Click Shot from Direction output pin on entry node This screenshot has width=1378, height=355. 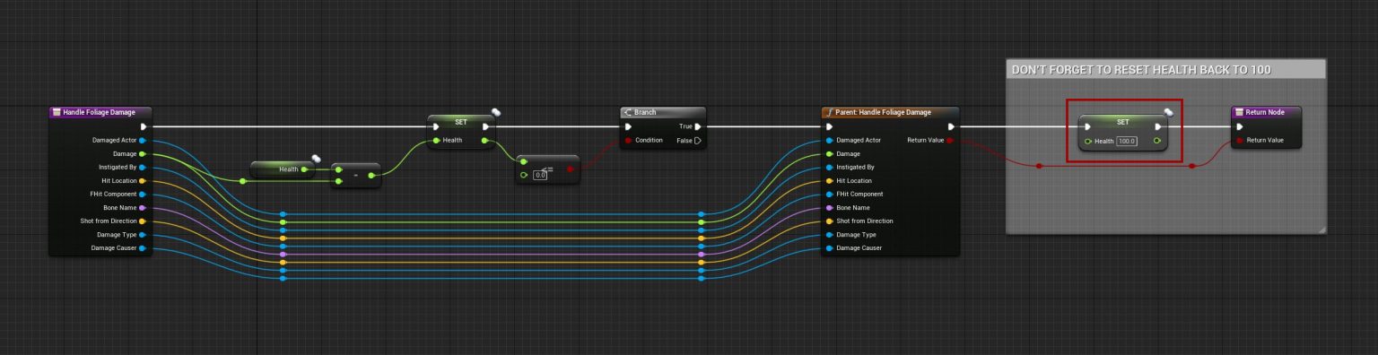[143, 221]
